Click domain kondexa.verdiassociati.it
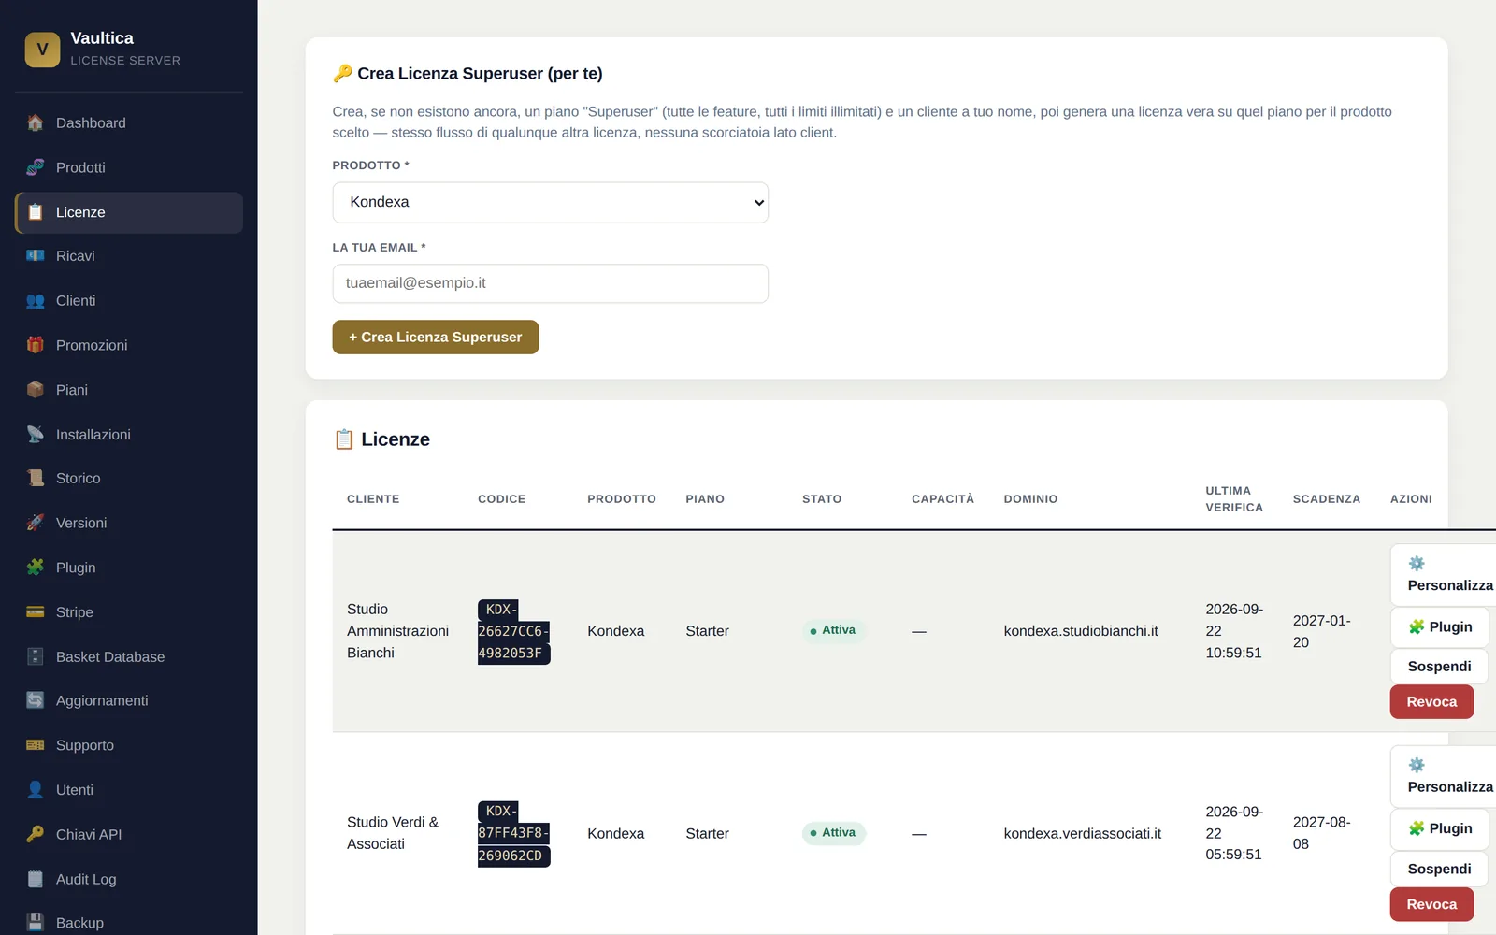This screenshot has width=1496, height=935. (1083, 834)
